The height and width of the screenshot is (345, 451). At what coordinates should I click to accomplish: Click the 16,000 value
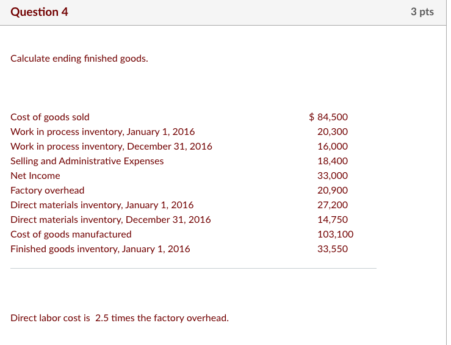coord(333,146)
